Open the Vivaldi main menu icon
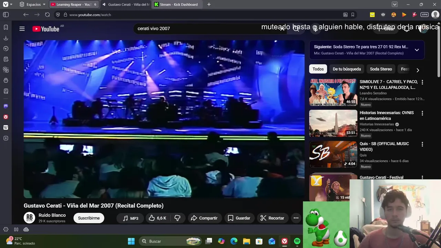Image resolution: width=441 pixels, height=248 pixels. point(6,4)
